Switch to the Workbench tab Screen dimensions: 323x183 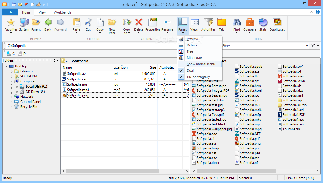pos(62,12)
